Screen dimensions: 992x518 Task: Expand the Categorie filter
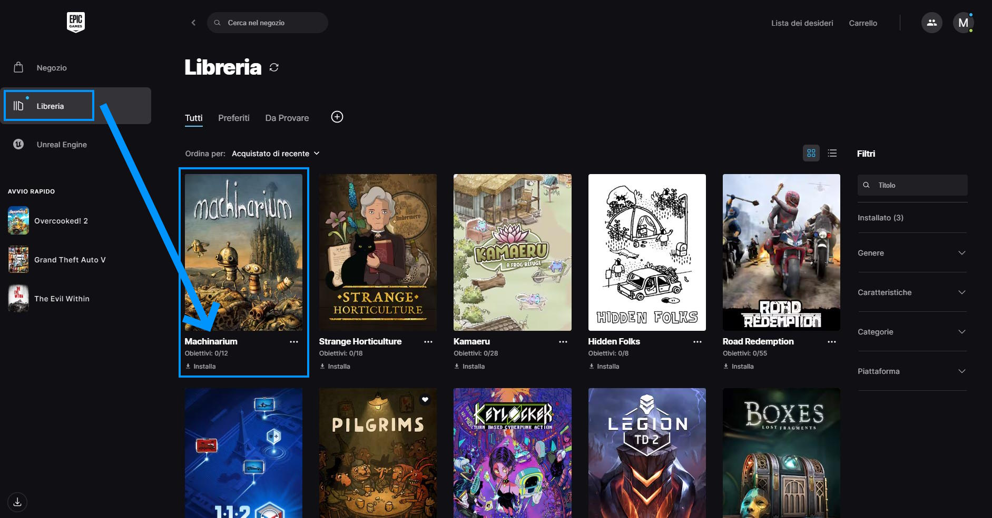click(912, 332)
